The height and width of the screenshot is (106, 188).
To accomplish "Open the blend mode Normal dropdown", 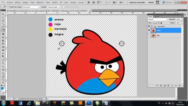I will coord(158,19).
